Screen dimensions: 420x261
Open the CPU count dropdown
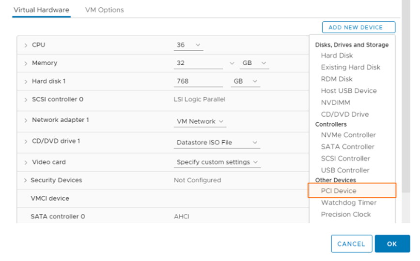coord(188,45)
